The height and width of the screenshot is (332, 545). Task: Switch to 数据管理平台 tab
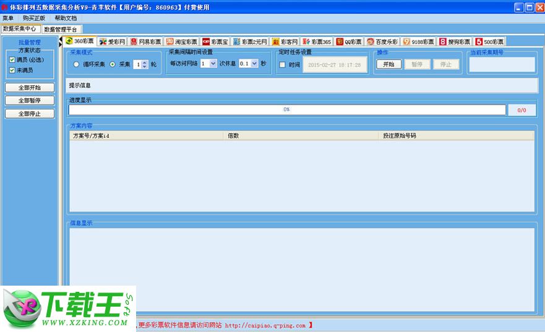[x=61, y=30]
